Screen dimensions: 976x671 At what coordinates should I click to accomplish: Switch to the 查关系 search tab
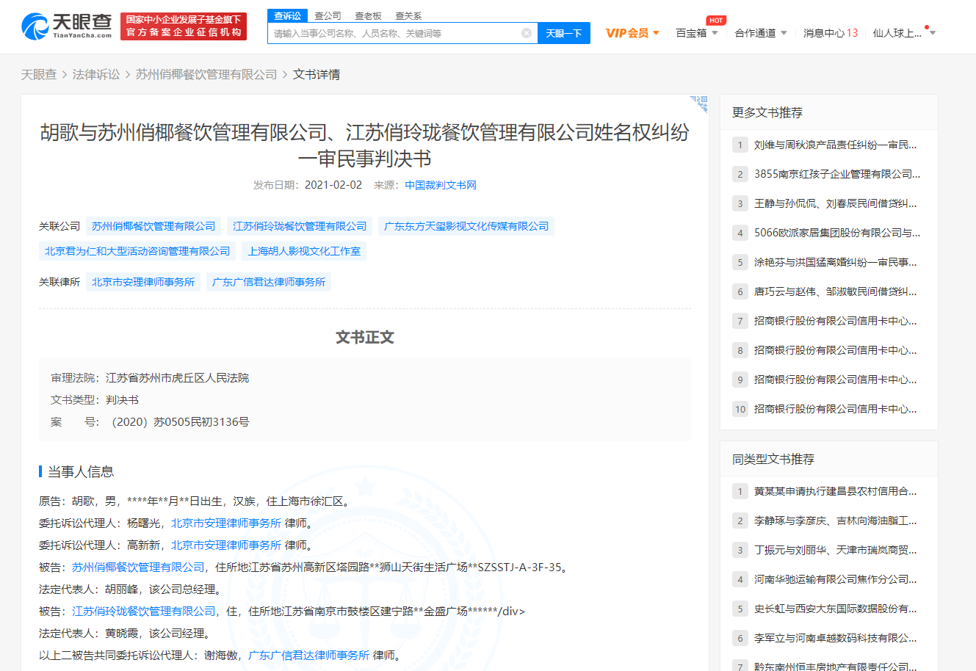[408, 15]
